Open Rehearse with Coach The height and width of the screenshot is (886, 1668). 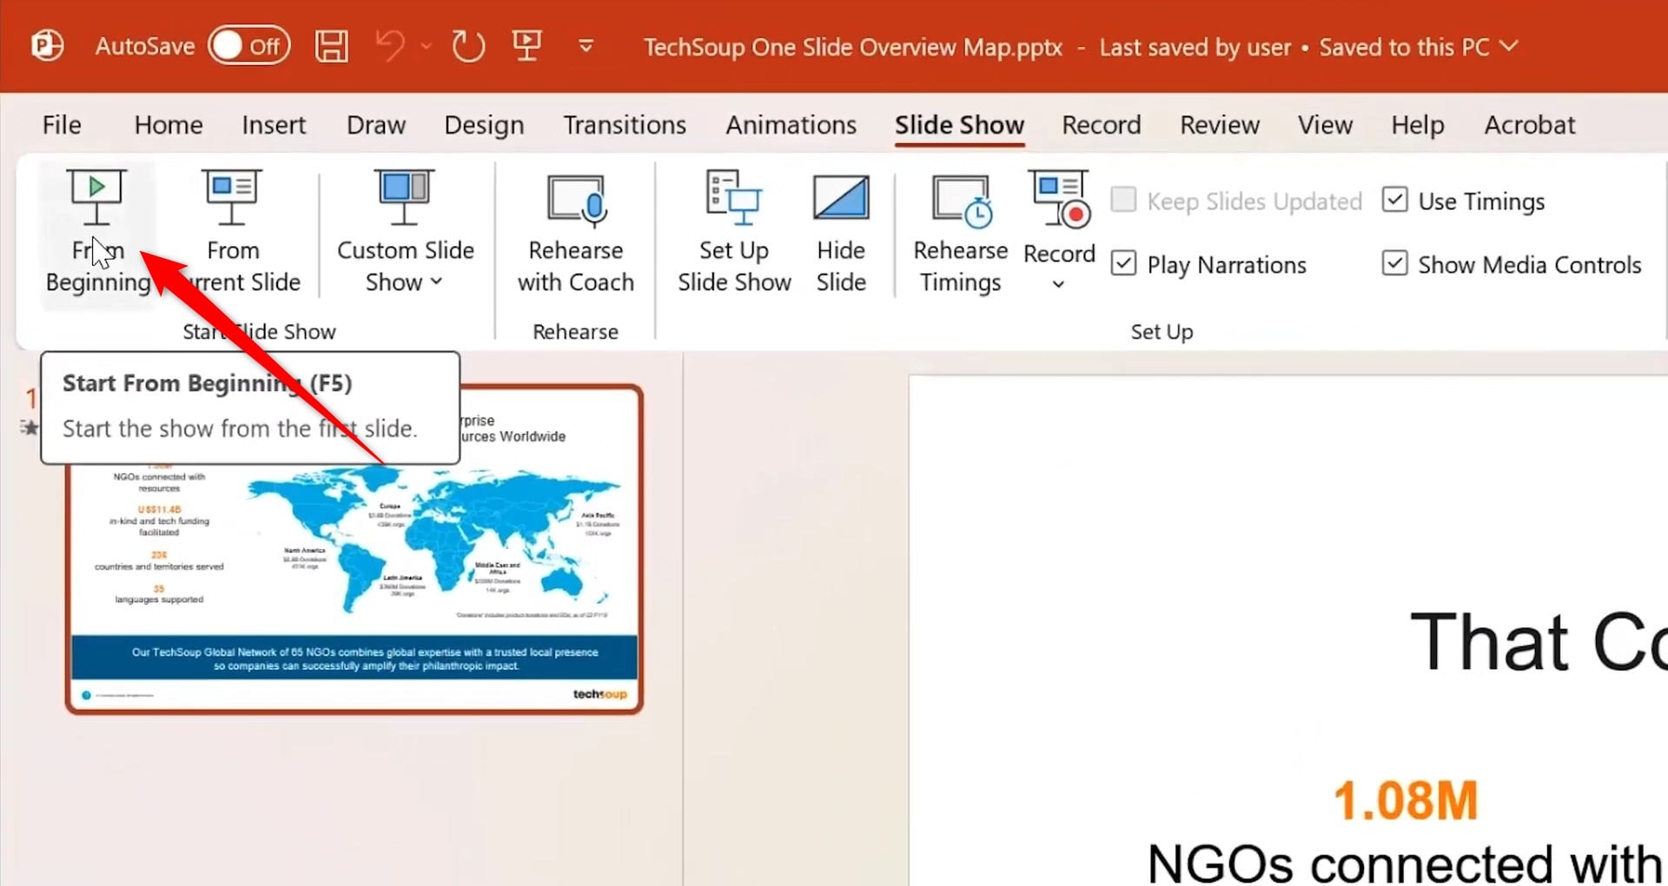pyautogui.click(x=575, y=232)
